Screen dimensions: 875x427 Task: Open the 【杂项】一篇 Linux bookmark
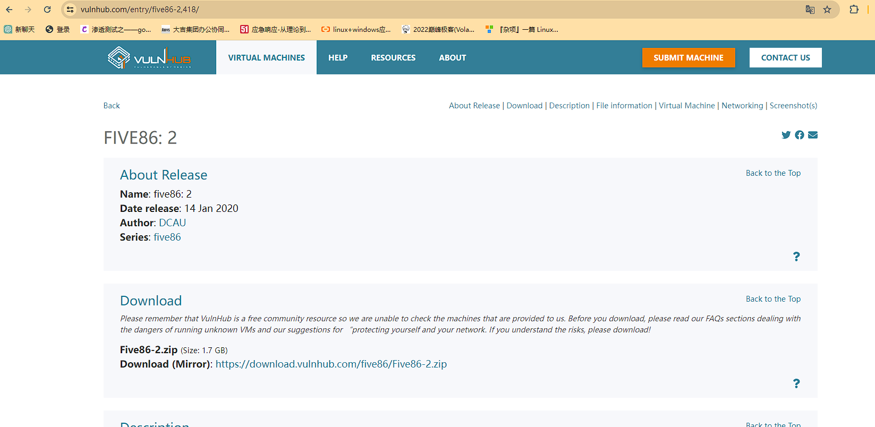tap(522, 30)
